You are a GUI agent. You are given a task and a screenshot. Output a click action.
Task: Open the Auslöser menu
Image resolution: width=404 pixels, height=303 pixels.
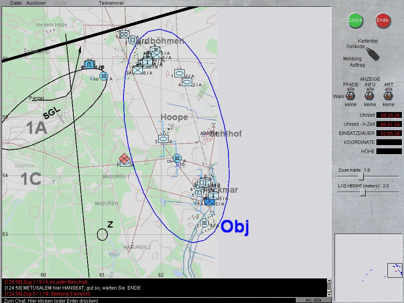pyautogui.click(x=36, y=3)
